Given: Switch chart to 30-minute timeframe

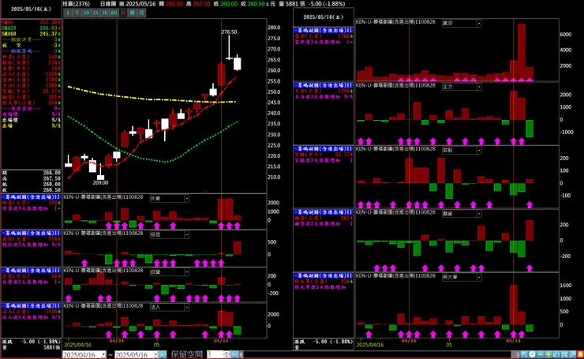Looking at the screenshot, I should 105,13.
